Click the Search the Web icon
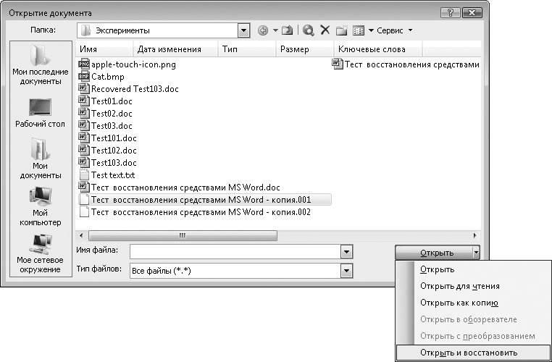This screenshot has width=552, height=362. tap(309, 30)
